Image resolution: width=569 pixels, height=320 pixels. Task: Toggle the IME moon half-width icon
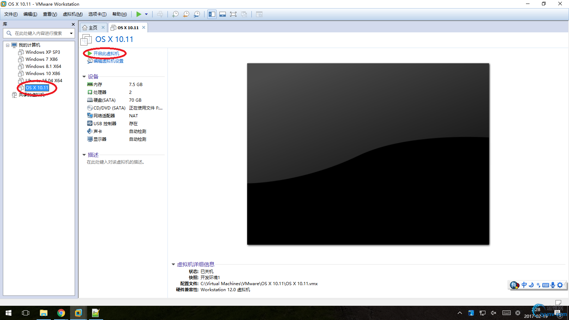coord(531,285)
